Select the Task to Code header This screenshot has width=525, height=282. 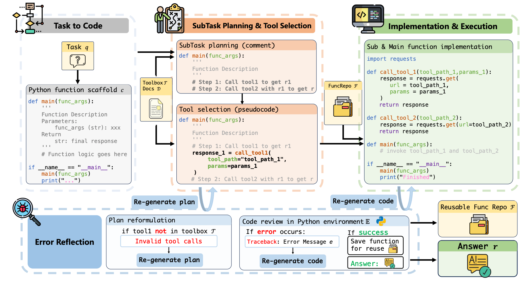[x=78, y=26]
